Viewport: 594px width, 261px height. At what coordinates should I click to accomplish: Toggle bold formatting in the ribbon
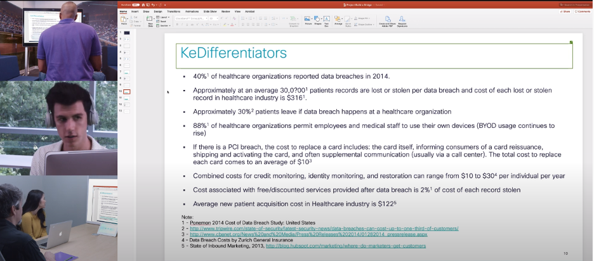click(176, 24)
